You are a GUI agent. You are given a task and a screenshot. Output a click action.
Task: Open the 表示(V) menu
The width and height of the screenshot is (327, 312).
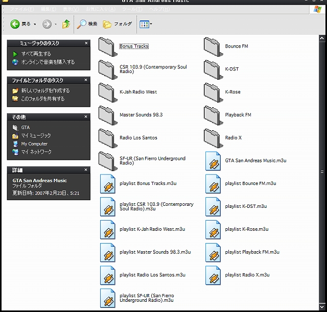(x=71, y=9)
